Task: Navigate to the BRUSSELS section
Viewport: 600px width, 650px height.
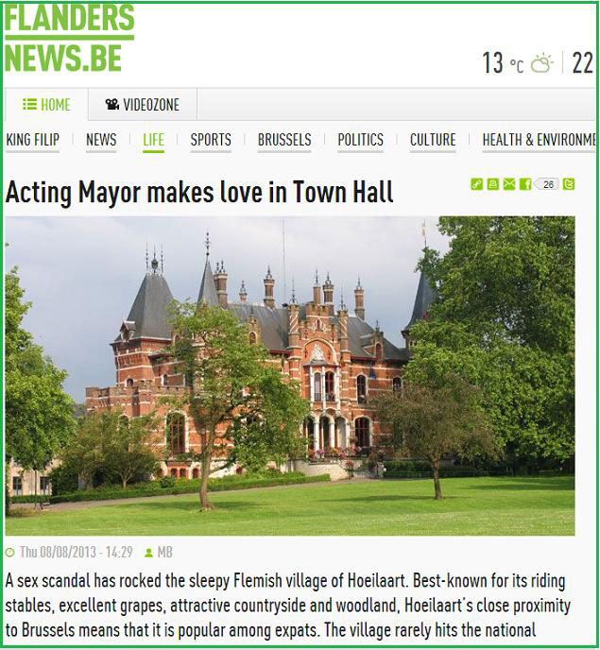Action: coord(284,140)
